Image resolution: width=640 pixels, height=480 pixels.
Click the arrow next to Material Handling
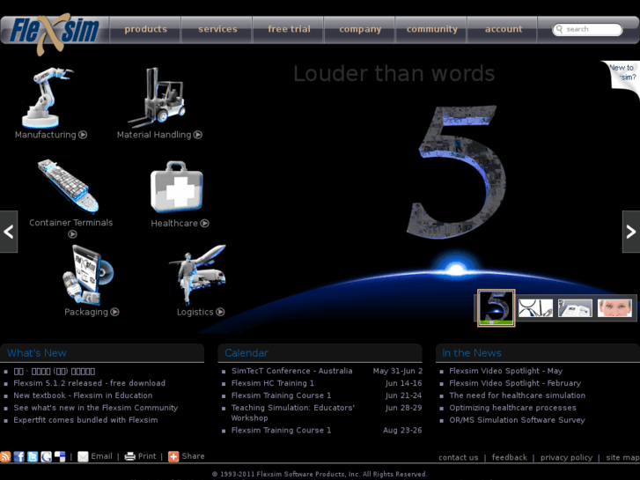coord(198,135)
